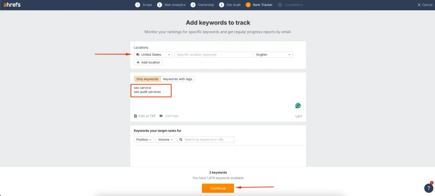Screen dimensions: 435x196
Task: Click the keyword line 'seo audit services'
Action: click(x=147, y=92)
